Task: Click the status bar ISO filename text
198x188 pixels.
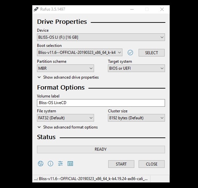Action: click(91, 179)
